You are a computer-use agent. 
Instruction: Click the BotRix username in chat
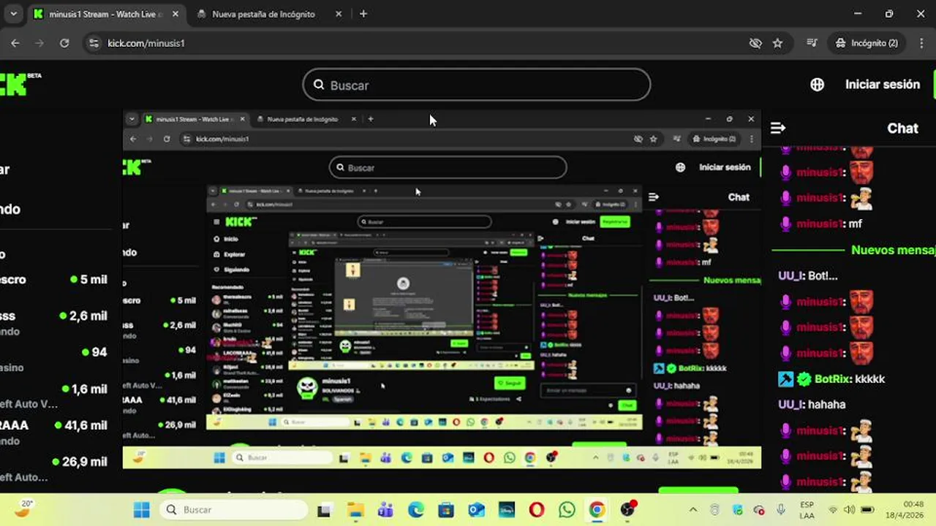pyautogui.click(x=833, y=379)
